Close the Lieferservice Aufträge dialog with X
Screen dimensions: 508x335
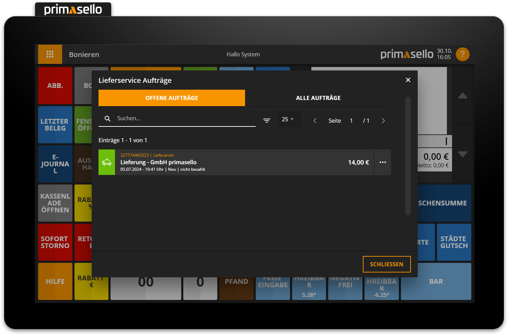coord(408,80)
